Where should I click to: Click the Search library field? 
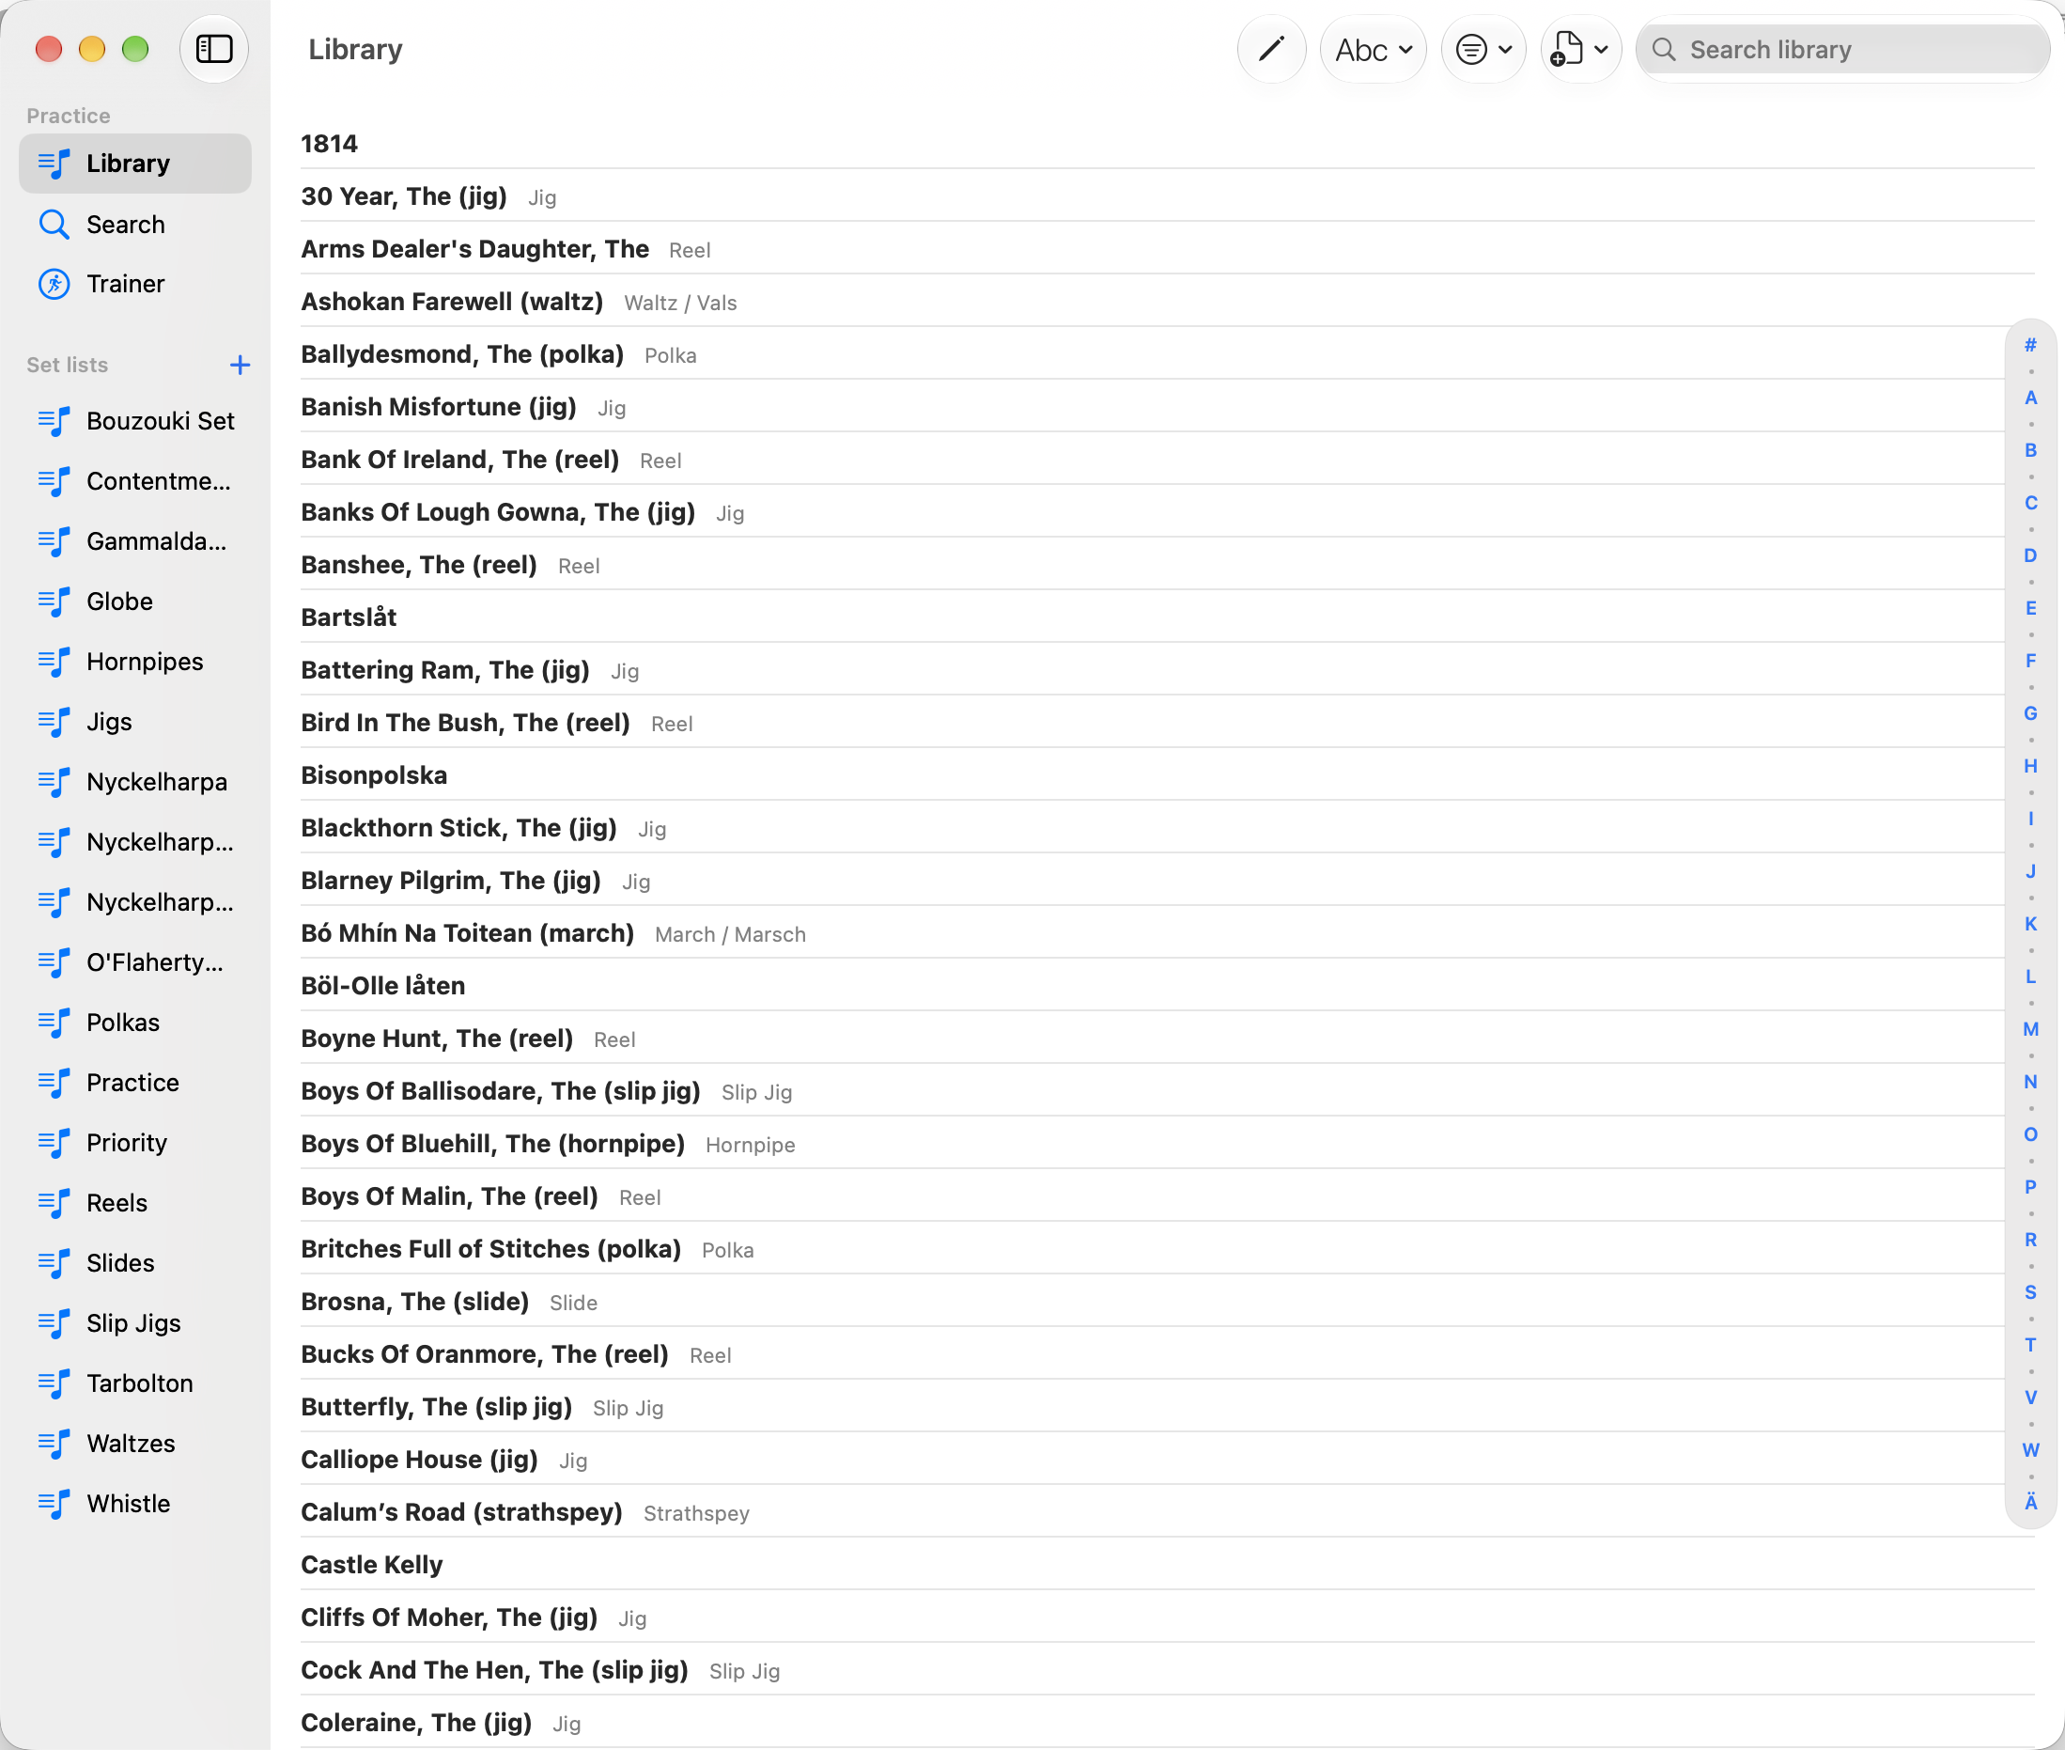point(1843,49)
